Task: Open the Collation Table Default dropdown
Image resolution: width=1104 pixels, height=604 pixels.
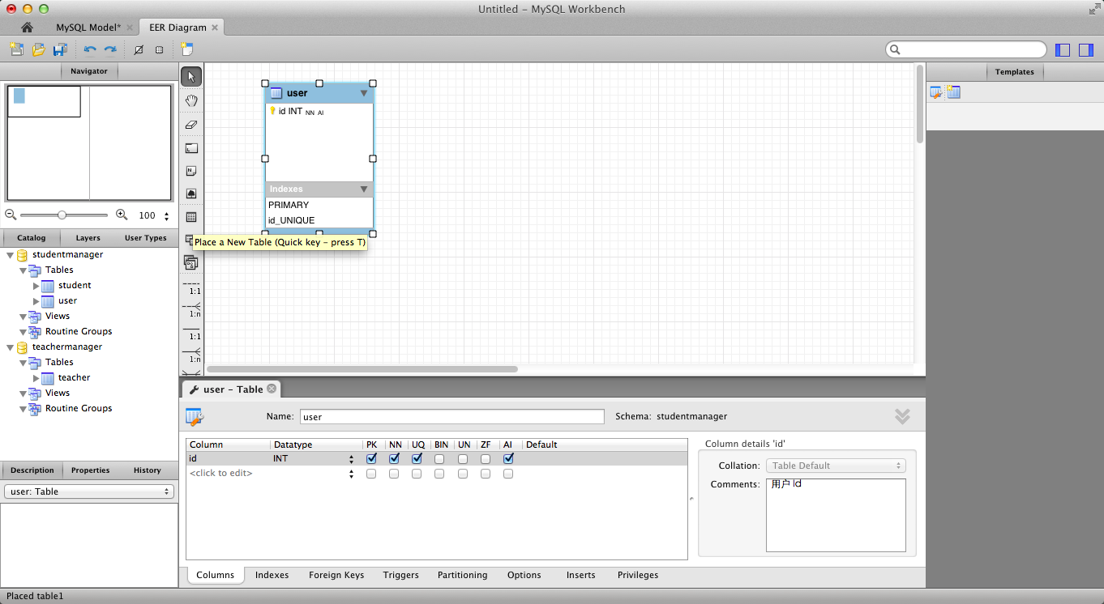Action: (x=836, y=466)
